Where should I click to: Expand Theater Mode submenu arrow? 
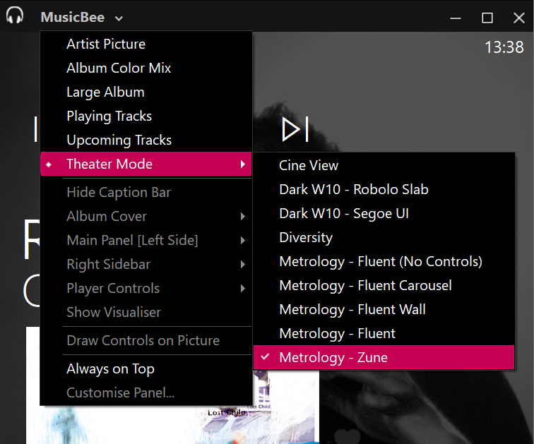point(243,164)
